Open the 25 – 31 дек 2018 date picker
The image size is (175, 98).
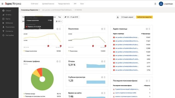[71, 17]
